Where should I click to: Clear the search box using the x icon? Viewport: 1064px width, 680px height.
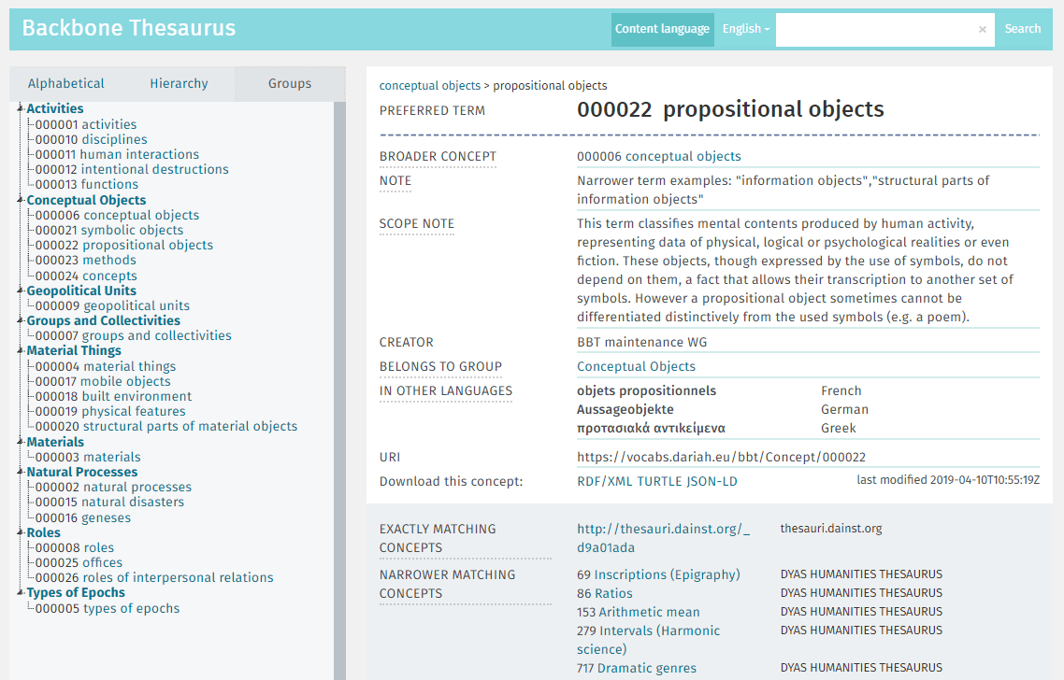(983, 29)
